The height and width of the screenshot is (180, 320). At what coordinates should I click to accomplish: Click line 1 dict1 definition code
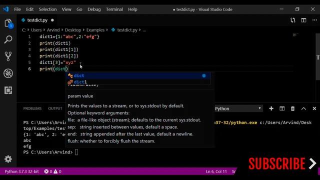69,36
